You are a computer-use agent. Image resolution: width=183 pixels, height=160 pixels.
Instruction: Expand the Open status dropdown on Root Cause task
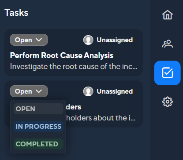click(x=29, y=40)
